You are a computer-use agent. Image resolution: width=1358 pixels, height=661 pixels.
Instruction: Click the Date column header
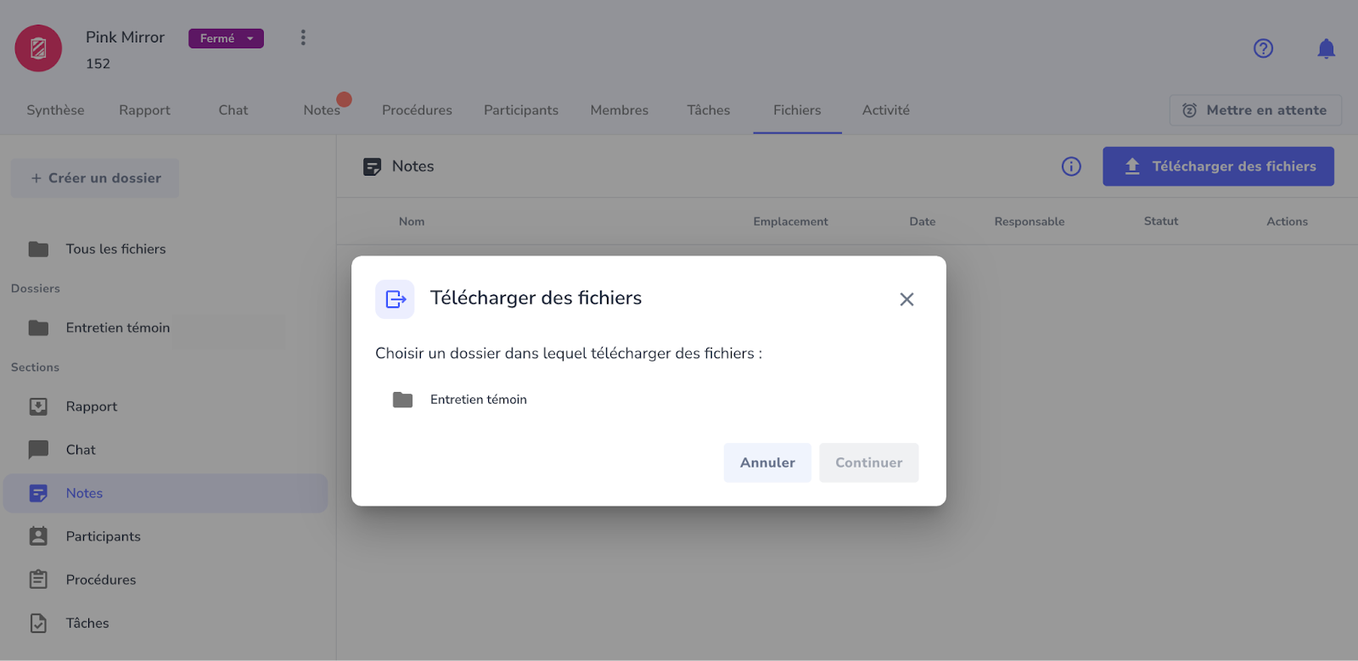pos(922,221)
